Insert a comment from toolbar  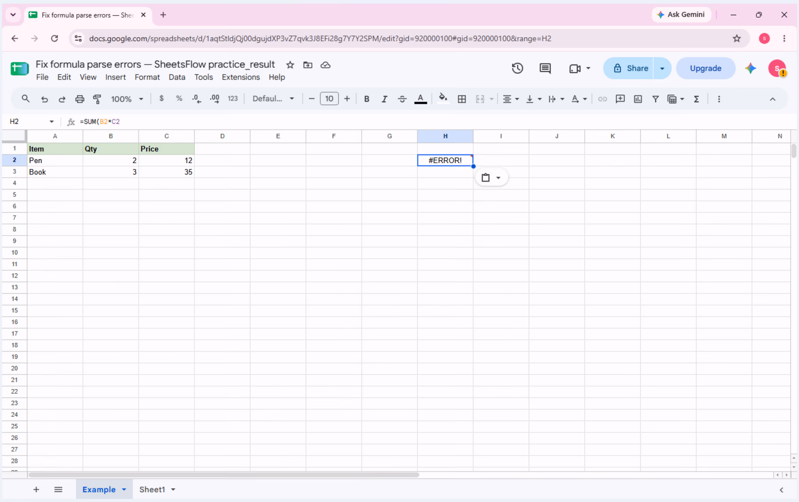620,99
